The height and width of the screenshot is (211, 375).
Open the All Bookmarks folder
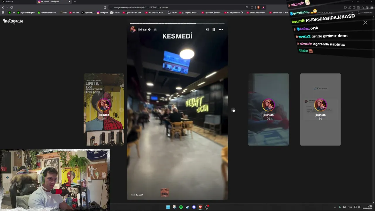click(x=365, y=13)
